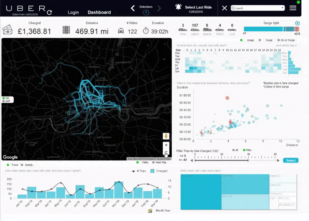Select the LUX car type icon
The height and width of the screenshot is (221, 309).
click(x=232, y=30)
